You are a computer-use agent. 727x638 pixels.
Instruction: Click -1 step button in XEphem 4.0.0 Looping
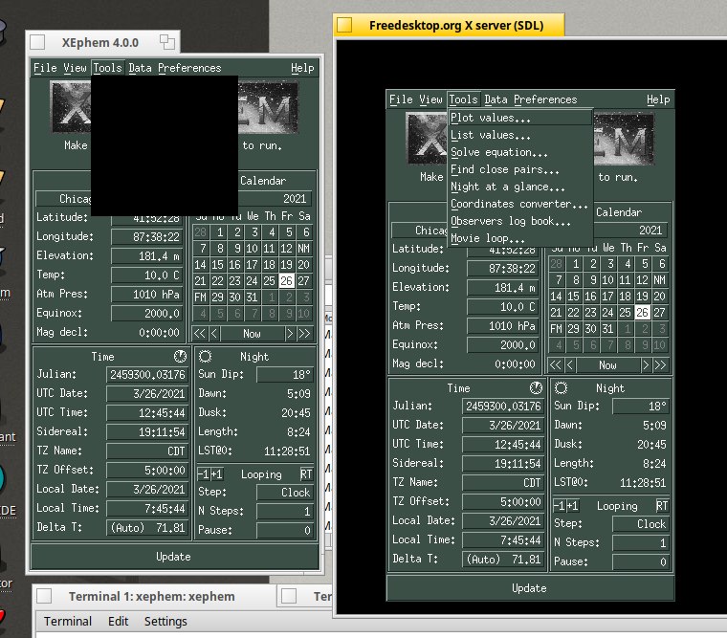(204, 474)
